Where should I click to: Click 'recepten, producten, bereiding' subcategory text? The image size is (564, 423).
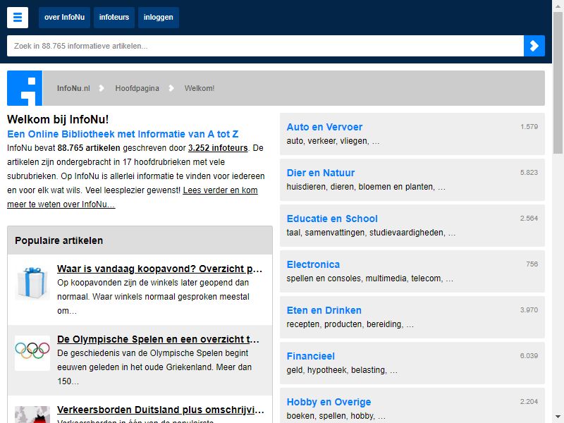[x=350, y=324]
